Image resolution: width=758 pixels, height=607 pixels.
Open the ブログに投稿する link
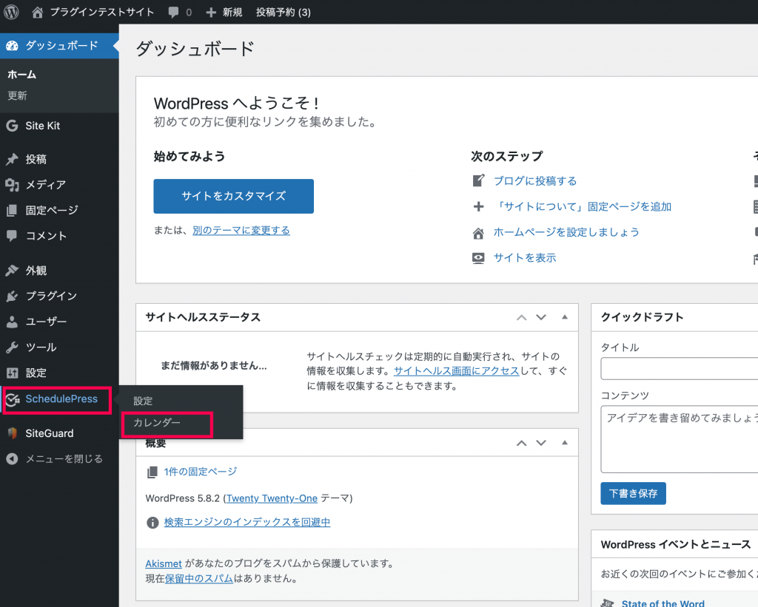pyautogui.click(x=535, y=181)
